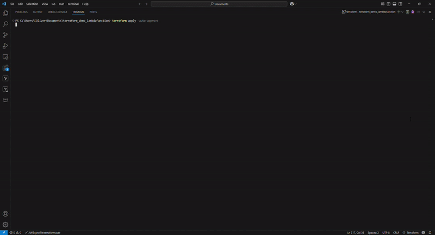Screen dimensions: 435x235
Task: Switch to the Ports tab
Action: pos(93,12)
